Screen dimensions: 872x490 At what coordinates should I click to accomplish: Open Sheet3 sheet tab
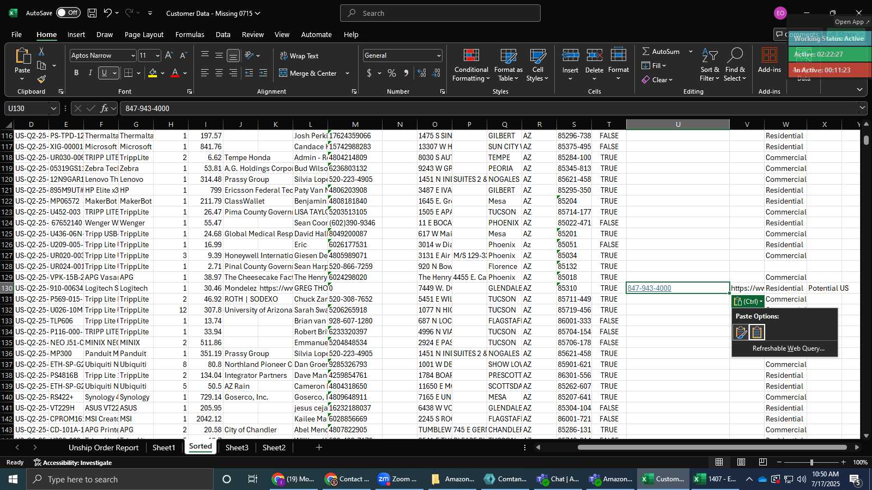(x=237, y=448)
